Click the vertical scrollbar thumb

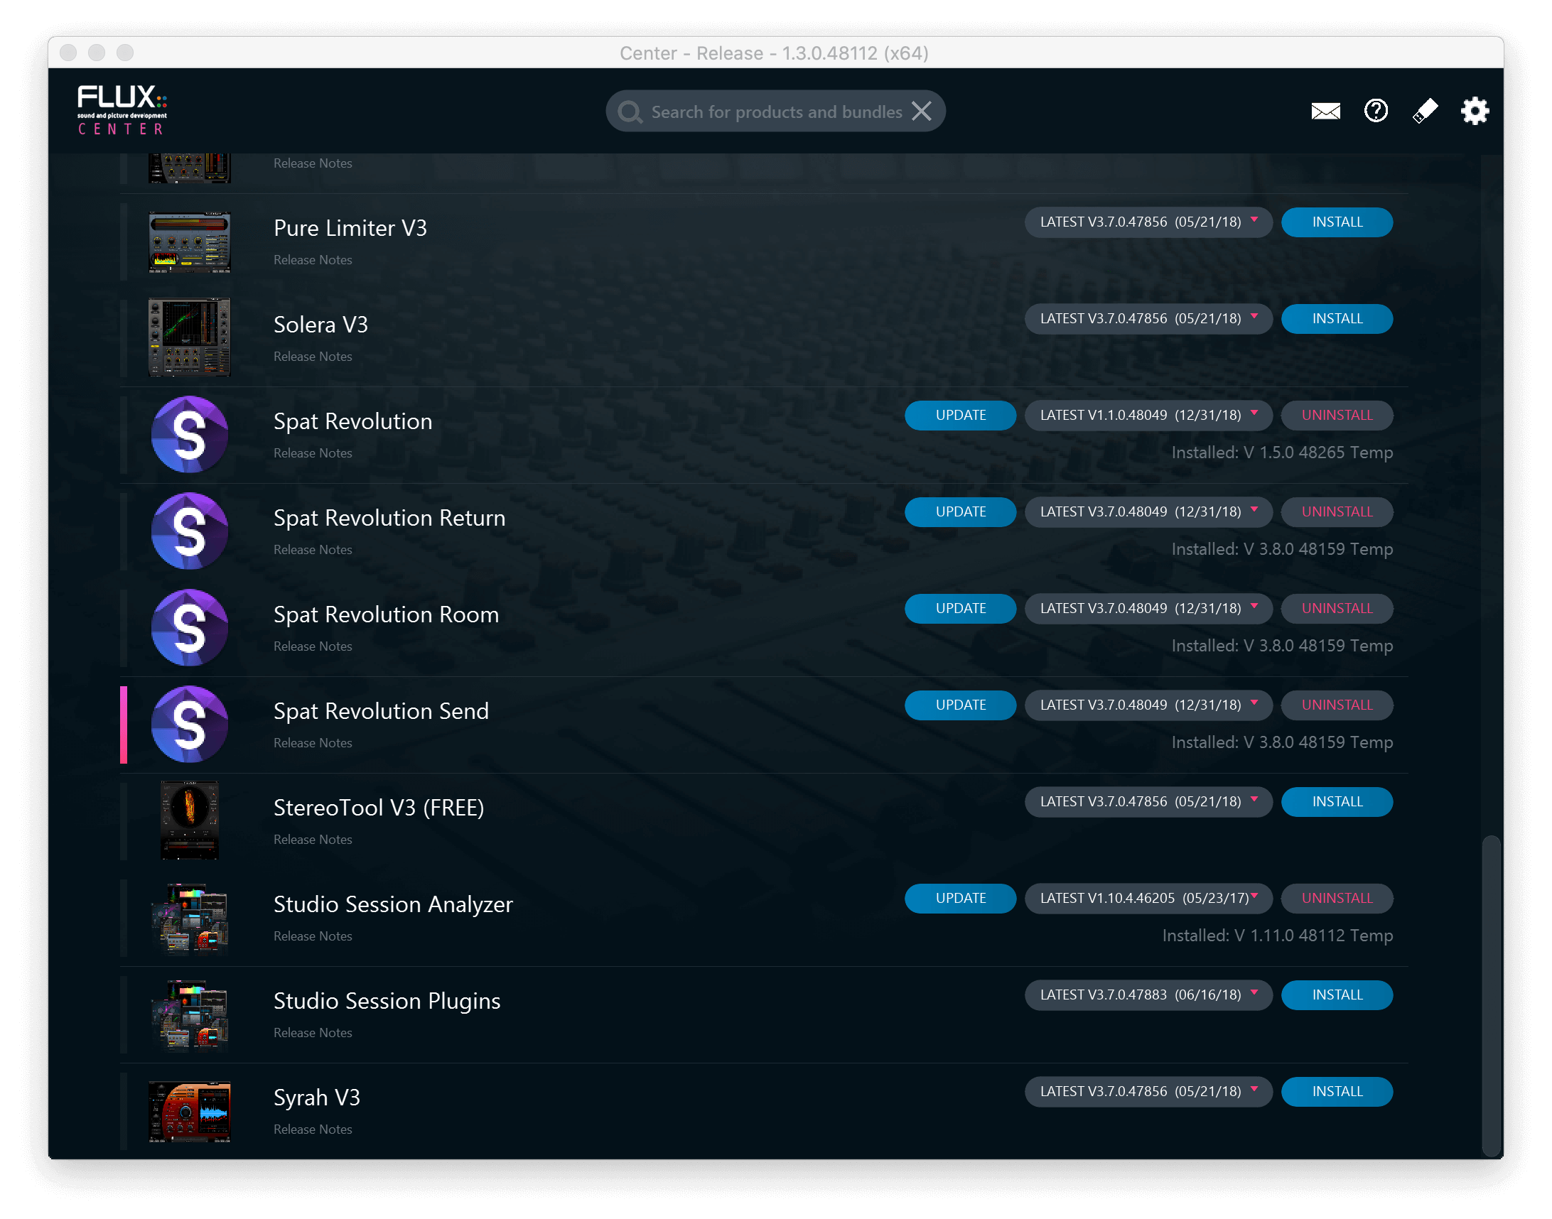[1491, 995]
